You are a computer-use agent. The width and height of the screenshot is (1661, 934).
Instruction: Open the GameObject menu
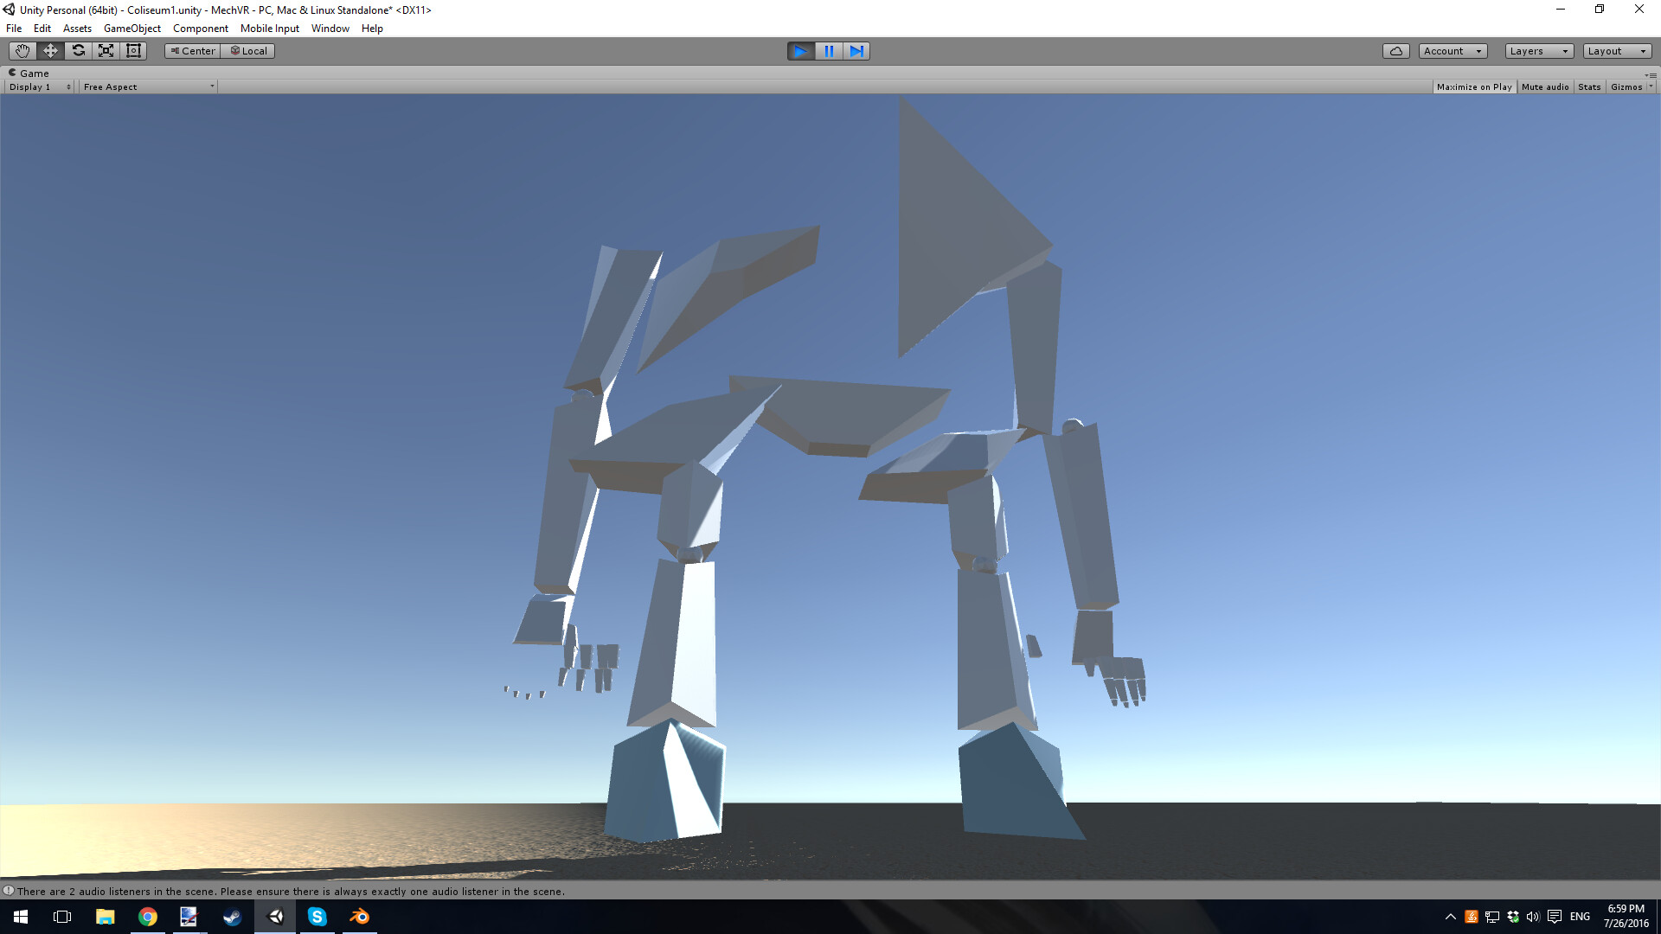[x=131, y=28]
